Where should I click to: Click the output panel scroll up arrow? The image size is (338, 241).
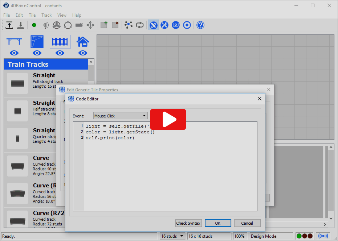(331, 147)
